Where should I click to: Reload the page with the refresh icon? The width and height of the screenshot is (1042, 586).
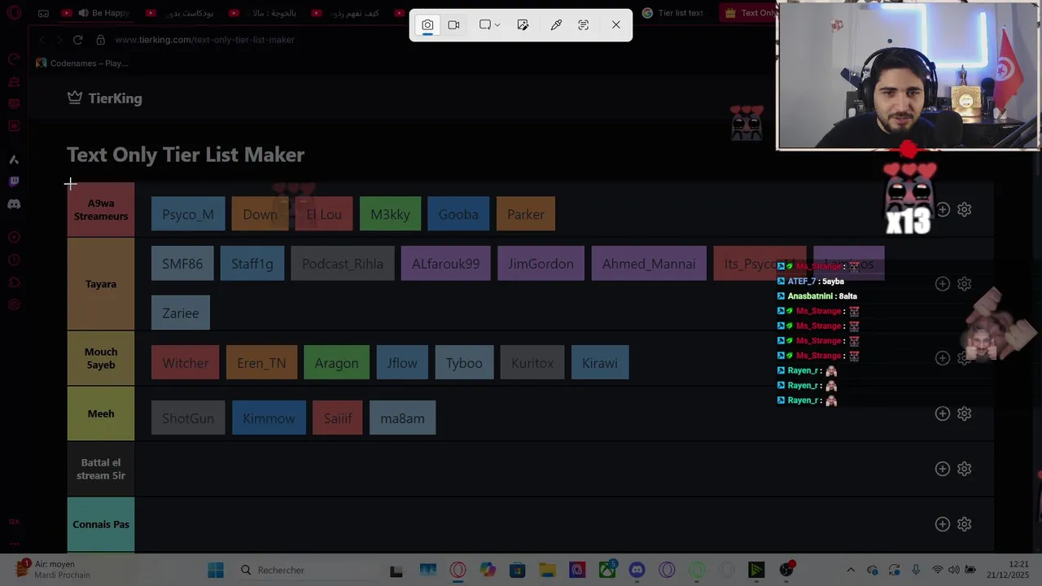77,40
